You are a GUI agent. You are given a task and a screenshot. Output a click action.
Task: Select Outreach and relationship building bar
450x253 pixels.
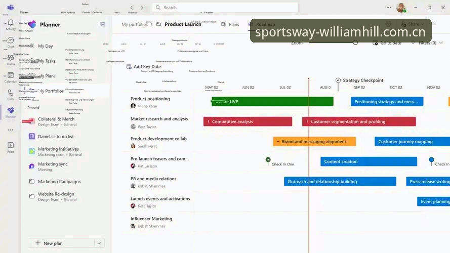pyautogui.click(x=340, y=182)
